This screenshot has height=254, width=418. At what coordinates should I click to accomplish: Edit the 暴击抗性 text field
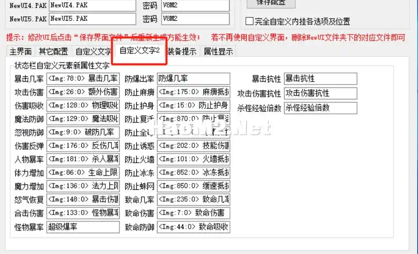pos(320,79)
